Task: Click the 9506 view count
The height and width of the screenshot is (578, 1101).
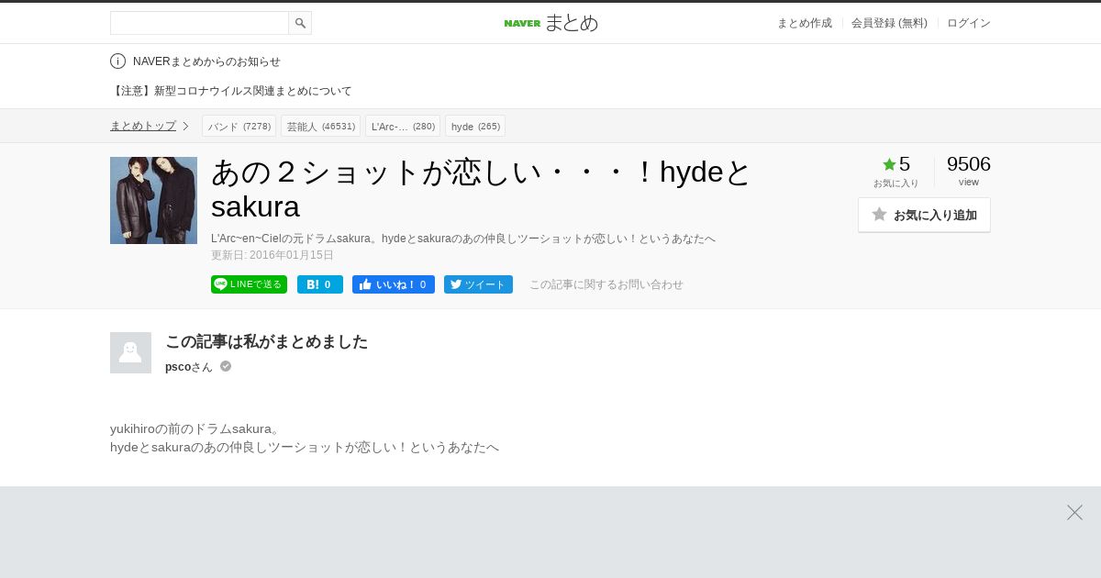Action: click(969, 164)
